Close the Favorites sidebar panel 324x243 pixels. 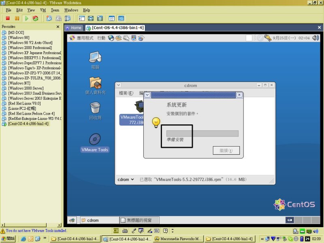58,27
